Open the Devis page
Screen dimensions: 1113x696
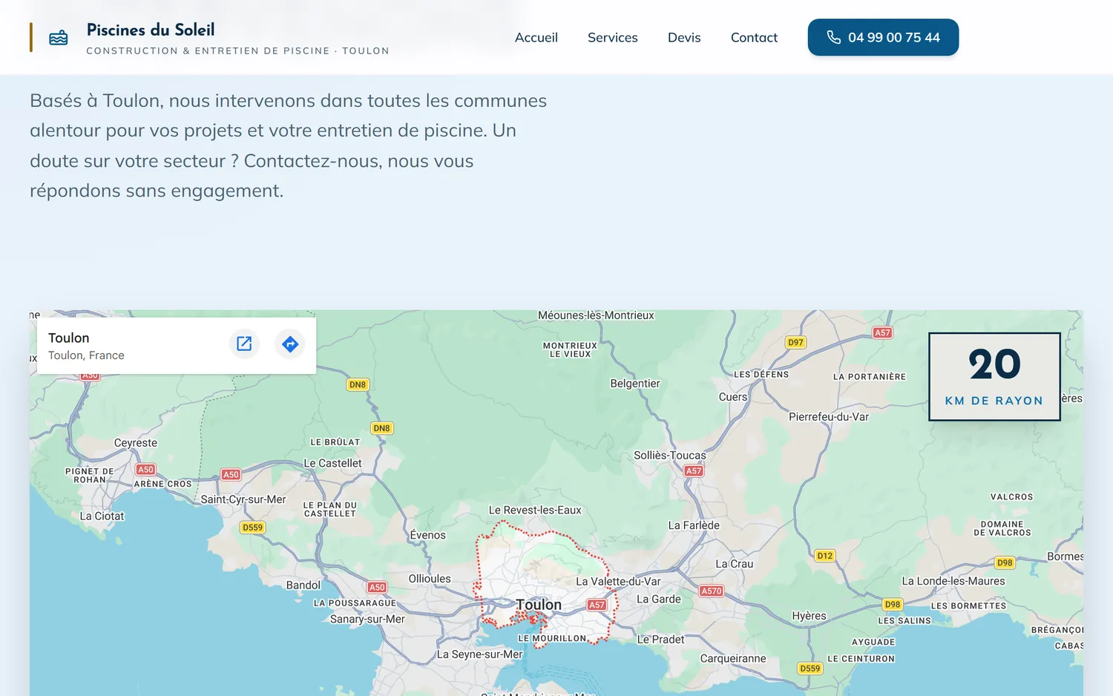pyautogui.click(x=684, y=37)
